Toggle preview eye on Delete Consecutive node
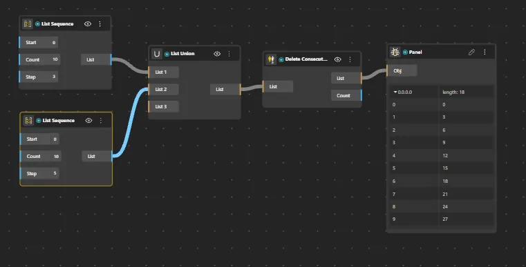526x267 pixels. (x=338, y=59)
